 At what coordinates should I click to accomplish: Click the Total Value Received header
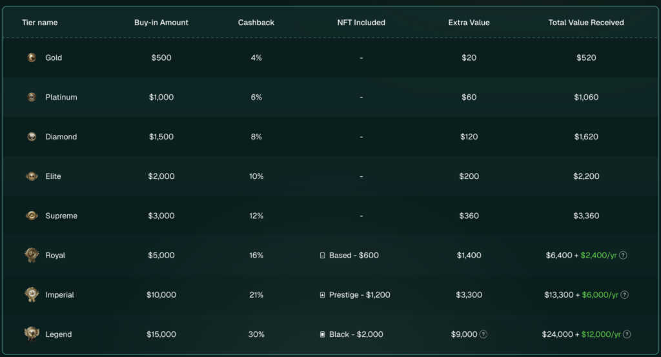tap(585, 23)
